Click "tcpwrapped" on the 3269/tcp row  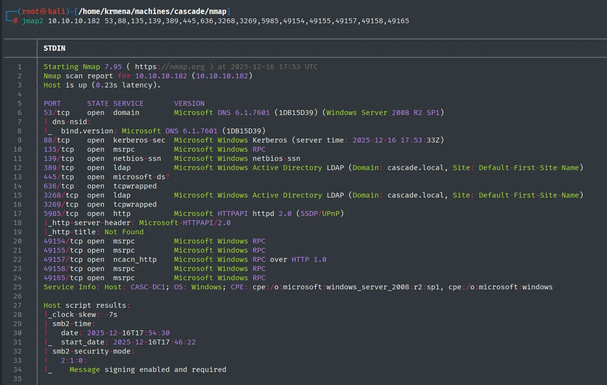(x=135, y=204)
